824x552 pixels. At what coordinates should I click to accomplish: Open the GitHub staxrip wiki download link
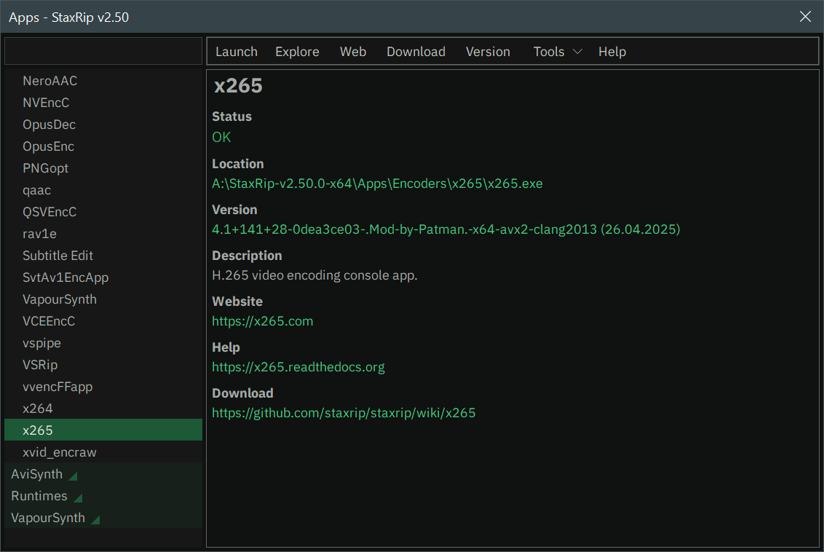point(344,413)
